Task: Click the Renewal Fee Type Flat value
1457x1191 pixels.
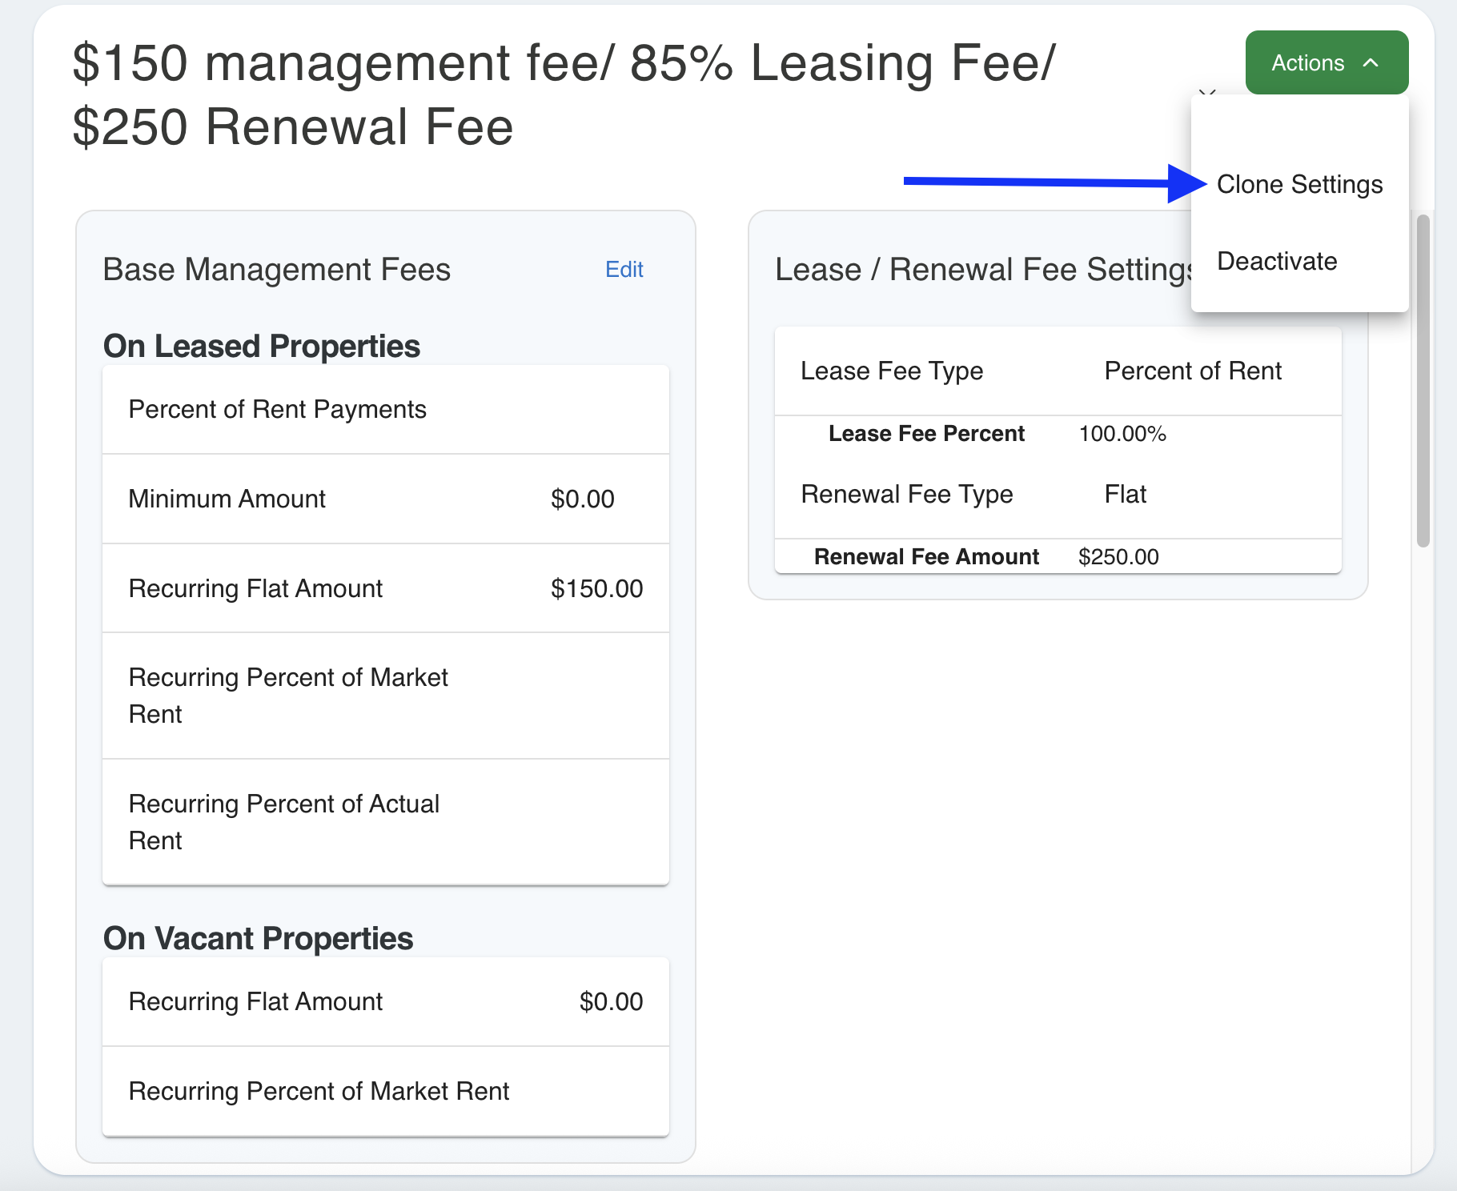Action: [x=1125, y=495]
